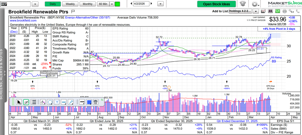Select the horizontal line drawing tool
The image size is (302, 135).
[x=64, y=102]
